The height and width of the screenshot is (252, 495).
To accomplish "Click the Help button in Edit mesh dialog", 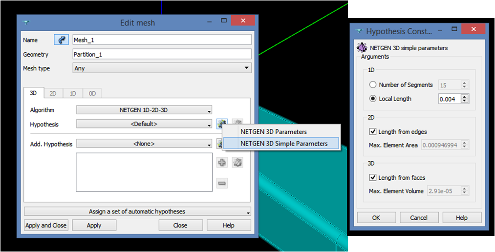I will [229, 225].
